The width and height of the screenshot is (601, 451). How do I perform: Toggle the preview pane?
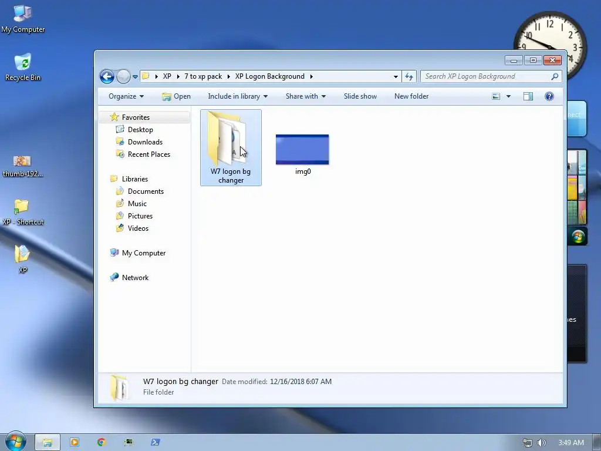528,96
